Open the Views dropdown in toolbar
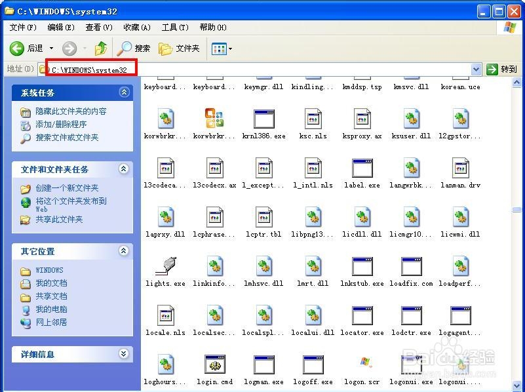Viewport: 525px width, 392px height. pos(222,49)
